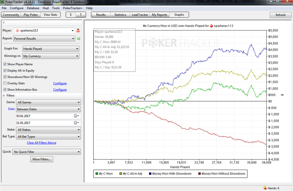
Task: Open the My Reports tab
Action: pos(159,15)
